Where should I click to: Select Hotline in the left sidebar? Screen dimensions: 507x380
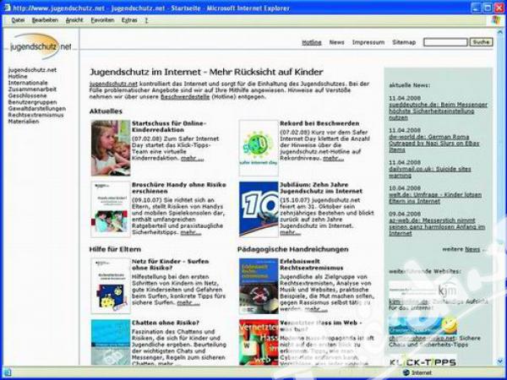[x=18, y=76]
